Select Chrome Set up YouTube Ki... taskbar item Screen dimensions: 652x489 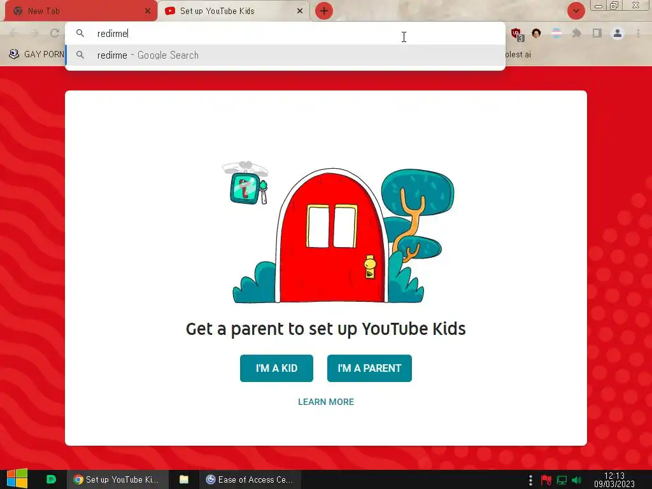pos(117,479)
